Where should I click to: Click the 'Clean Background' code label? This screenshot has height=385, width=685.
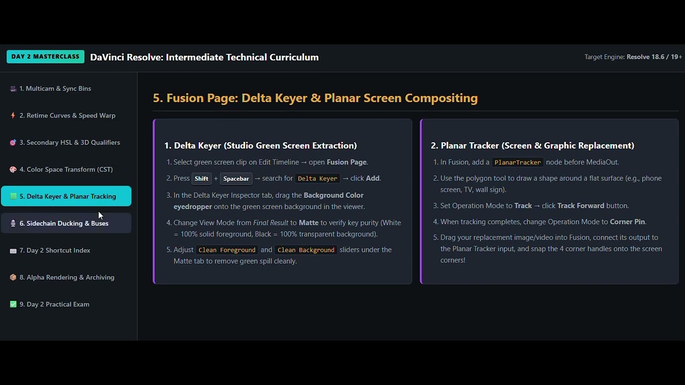coord(306,250)
